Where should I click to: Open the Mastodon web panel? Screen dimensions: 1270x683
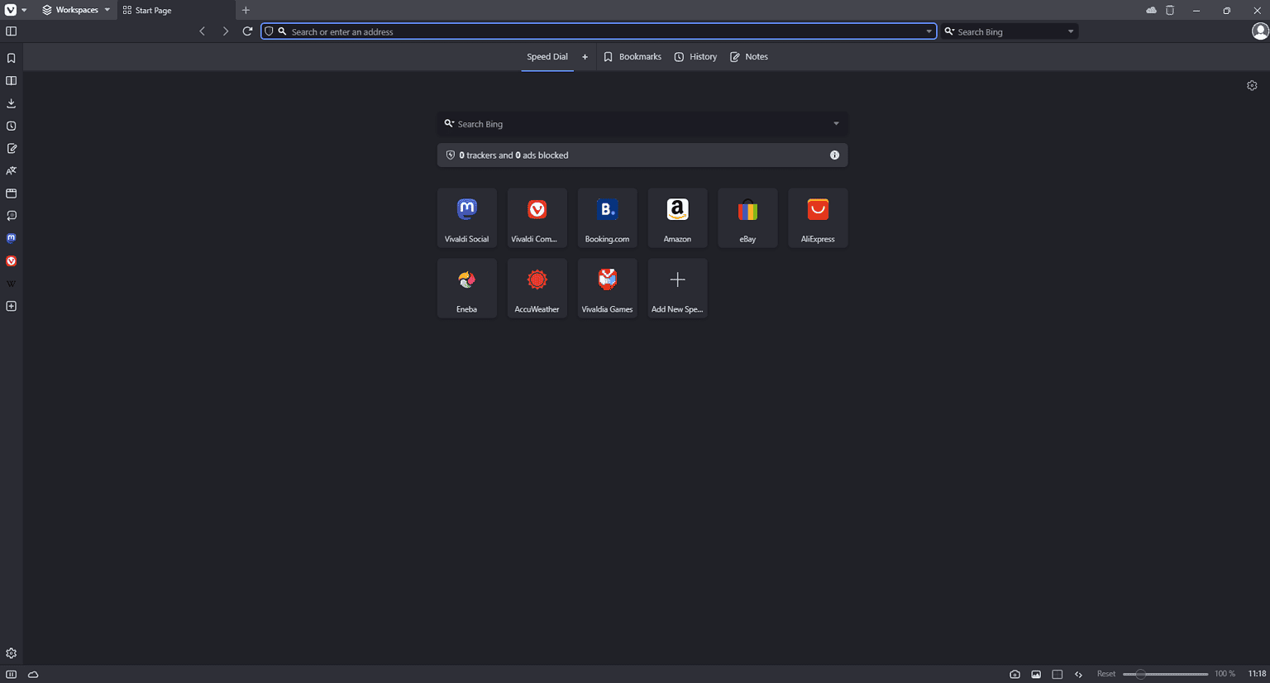click(12, 238)
